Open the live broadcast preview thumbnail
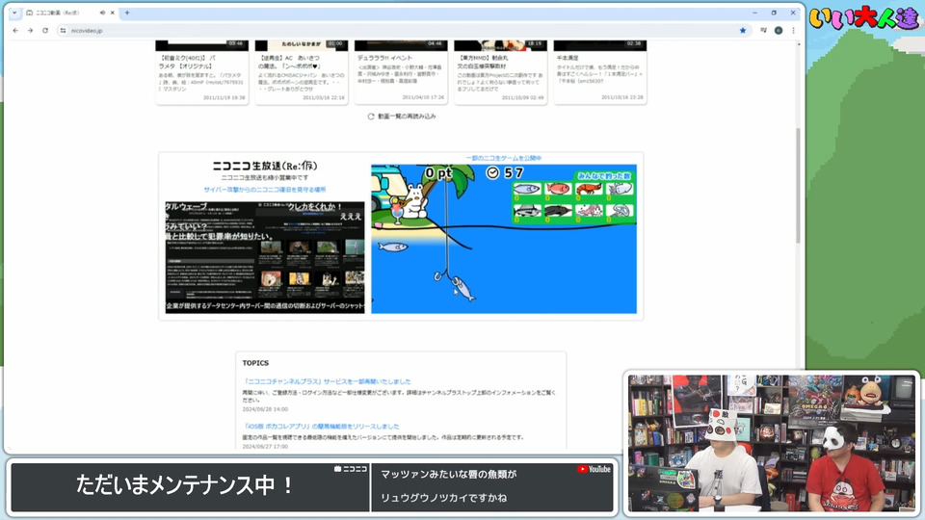 pos(265,257)
